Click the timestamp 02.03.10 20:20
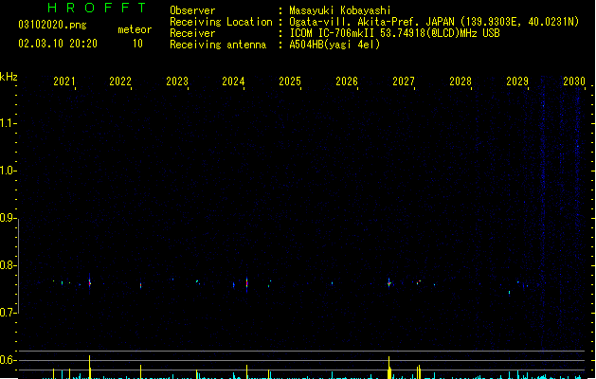This screenshot has height=379, width=596. 58,44
